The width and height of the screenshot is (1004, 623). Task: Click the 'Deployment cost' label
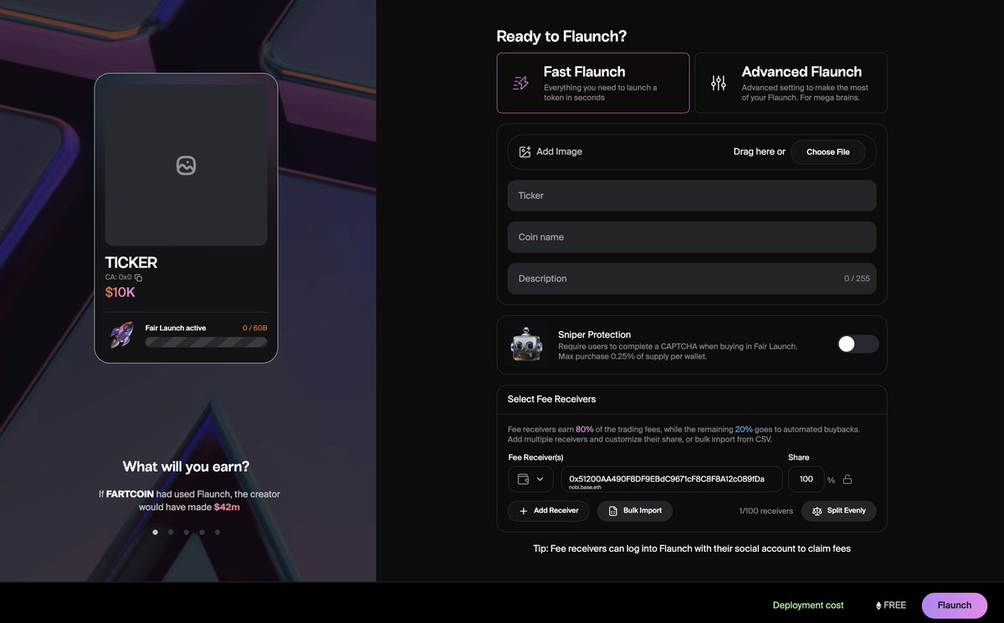[808, 605]
